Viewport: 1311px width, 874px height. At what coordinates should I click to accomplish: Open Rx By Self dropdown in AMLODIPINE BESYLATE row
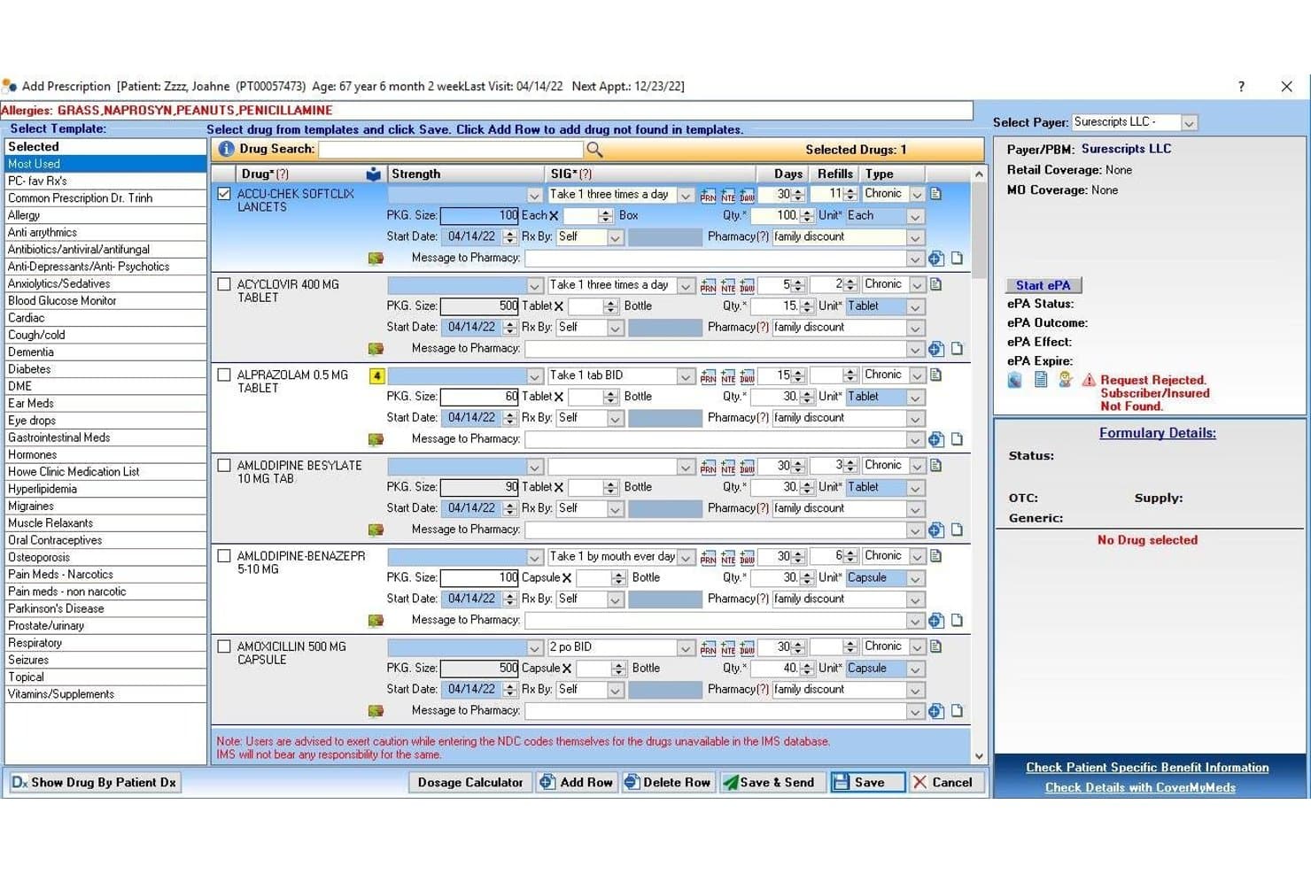tap(615, 509)
